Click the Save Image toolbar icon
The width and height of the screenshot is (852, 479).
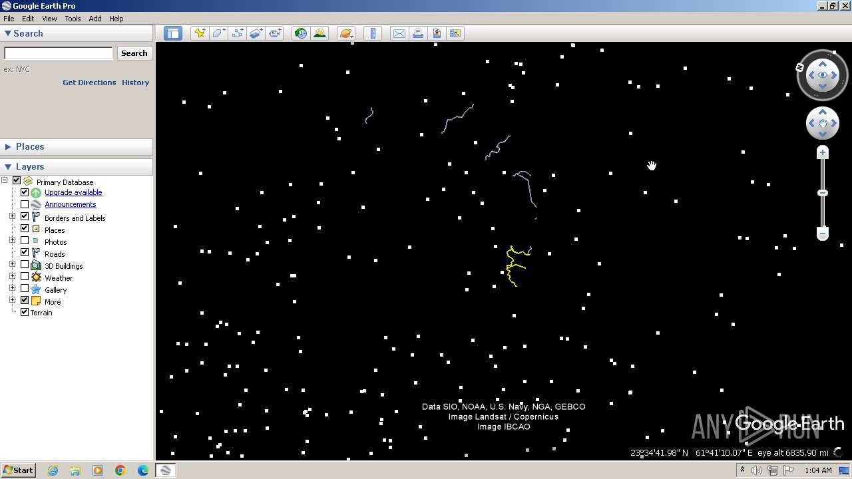pyautogui.click(x=437, y=33)
